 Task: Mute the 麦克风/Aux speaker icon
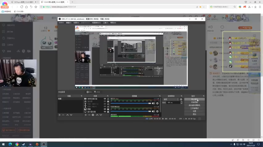(153, 103)
